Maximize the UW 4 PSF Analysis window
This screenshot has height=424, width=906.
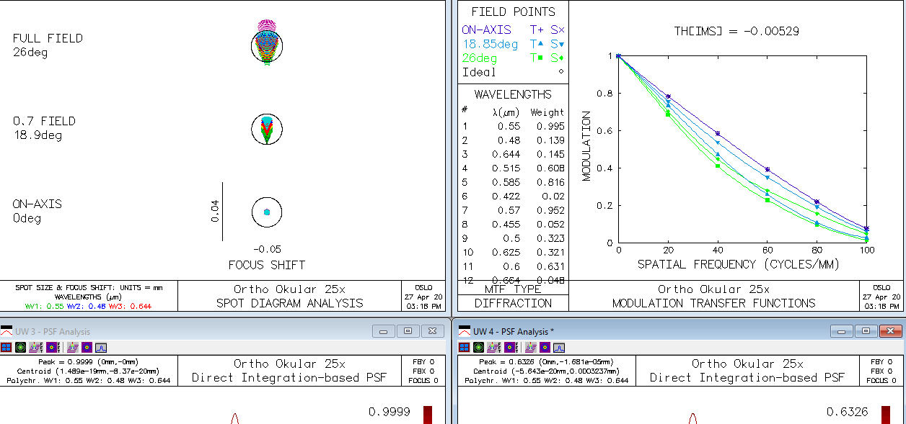866,331
